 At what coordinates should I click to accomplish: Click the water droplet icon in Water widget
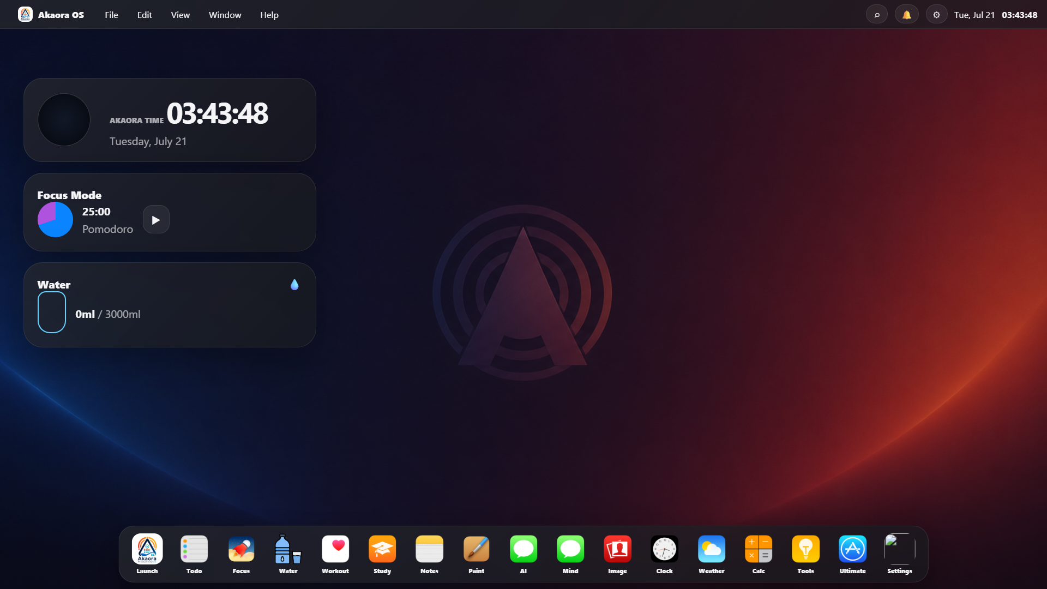(294, 285)
